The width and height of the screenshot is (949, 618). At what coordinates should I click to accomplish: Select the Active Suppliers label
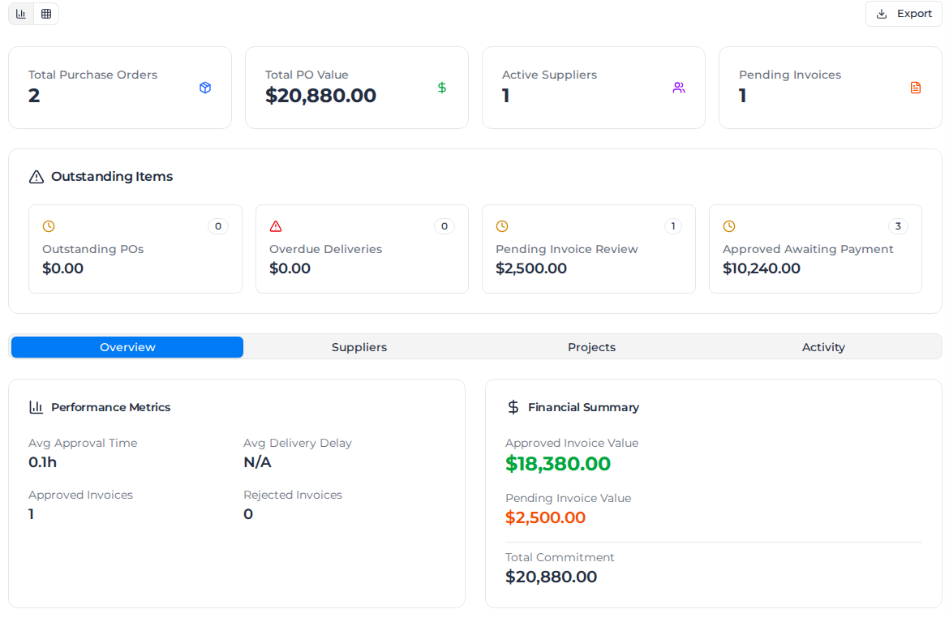(x=549, y=75)
